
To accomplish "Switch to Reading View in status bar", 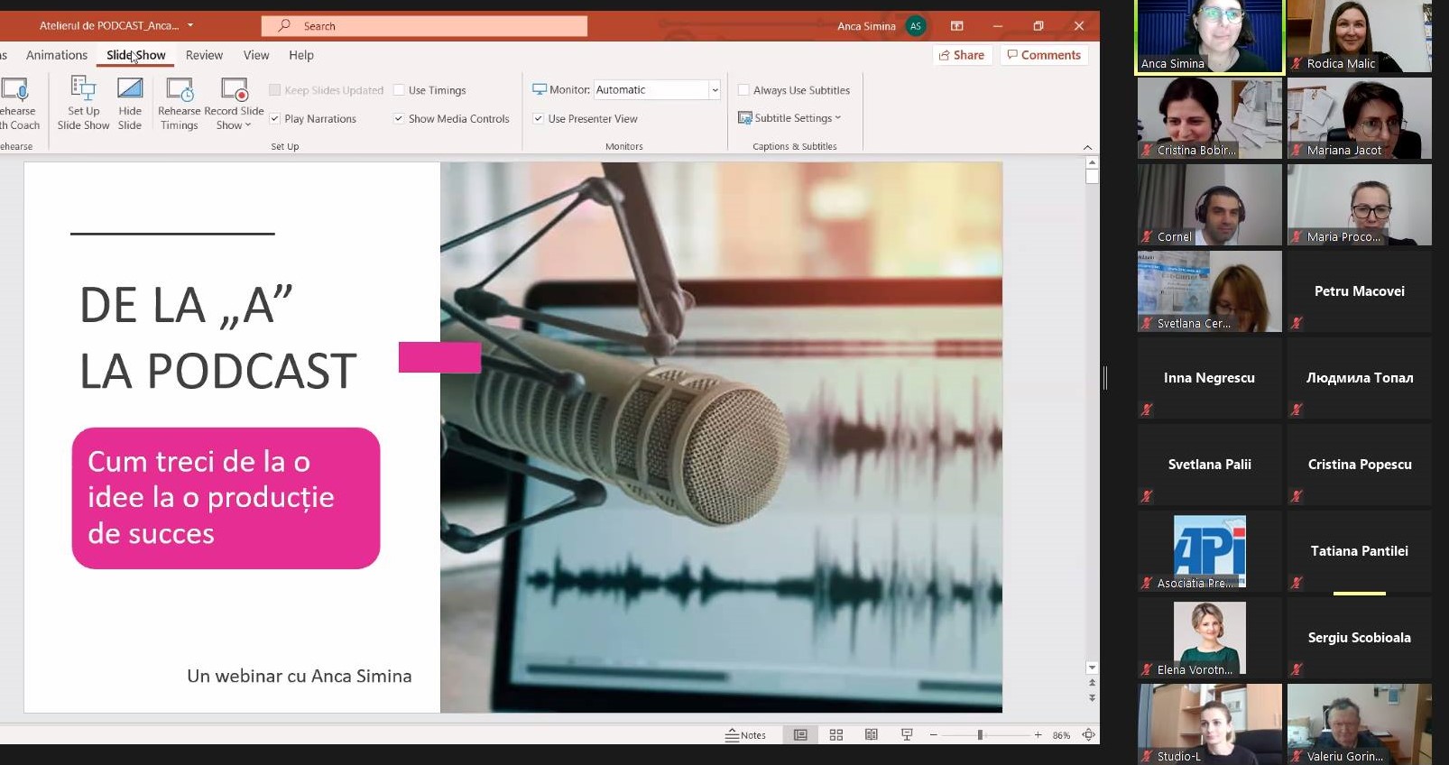I will pos(872,735).
